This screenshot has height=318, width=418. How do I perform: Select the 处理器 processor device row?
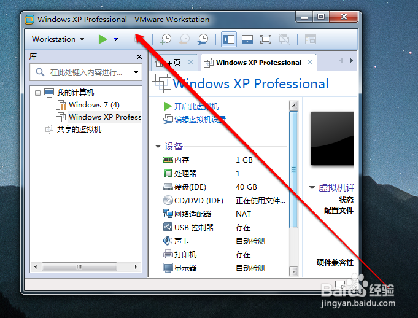(x=224, y=174)
